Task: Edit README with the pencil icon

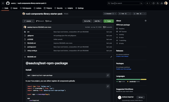Action: (111, 57)
